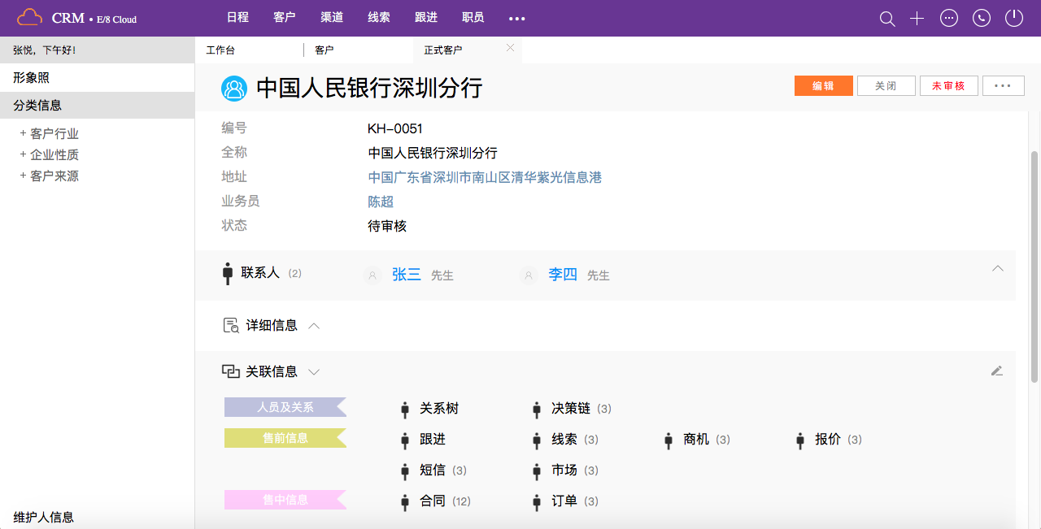This screenshot has height=529, width=1041.
Task: Select the 人员及关系 ribbon tag
Action: (285, 407)
